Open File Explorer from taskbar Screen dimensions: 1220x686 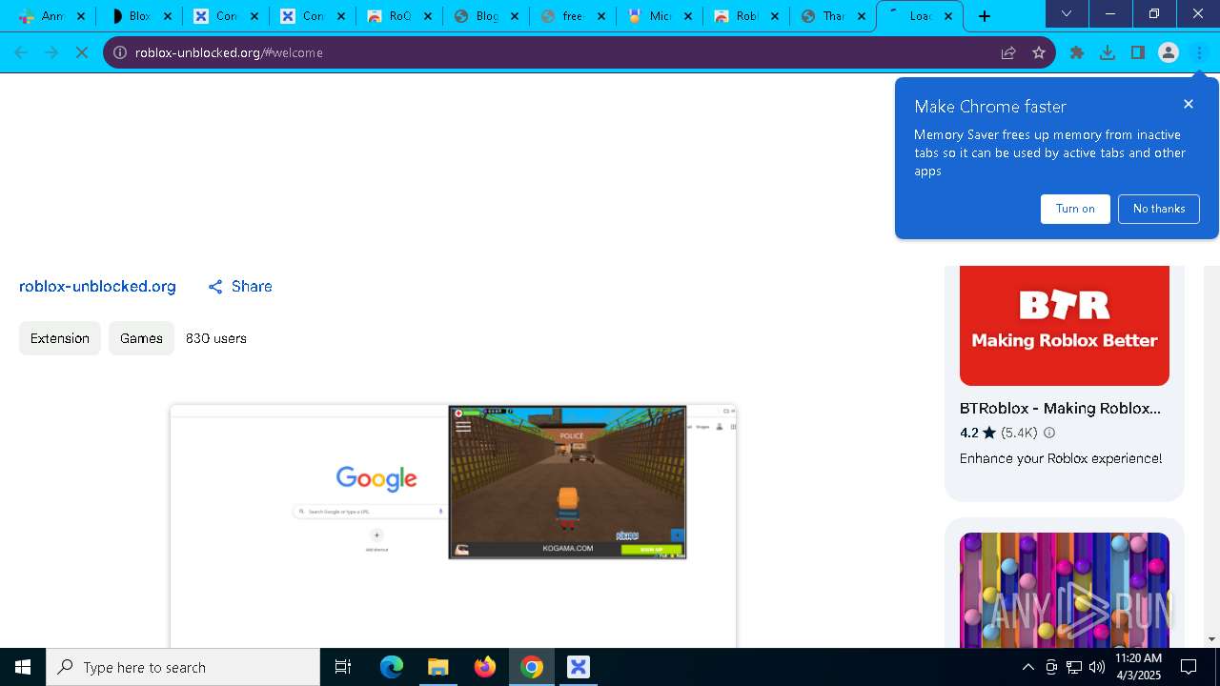point(437,667)
